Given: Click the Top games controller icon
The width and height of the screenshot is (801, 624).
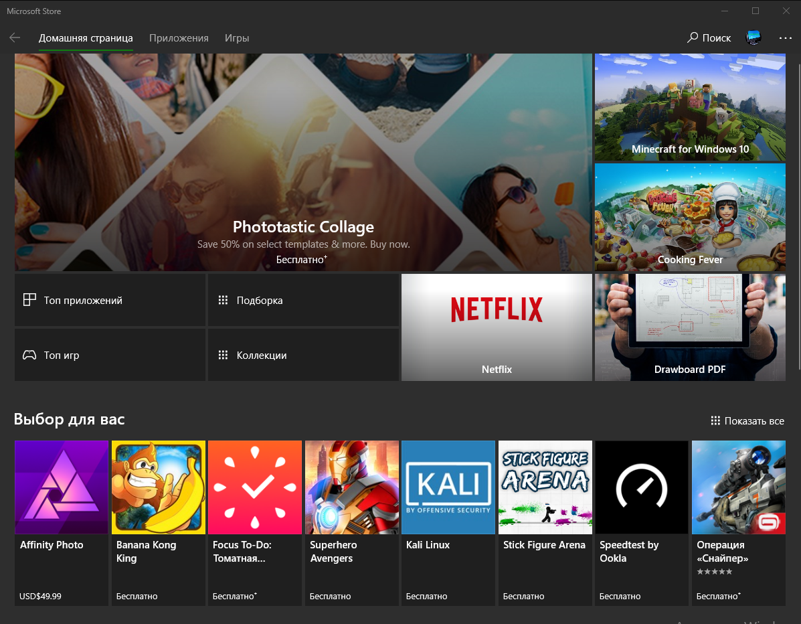Looking at the screenshot, I should pyautogui.click(x=29, y=355).
